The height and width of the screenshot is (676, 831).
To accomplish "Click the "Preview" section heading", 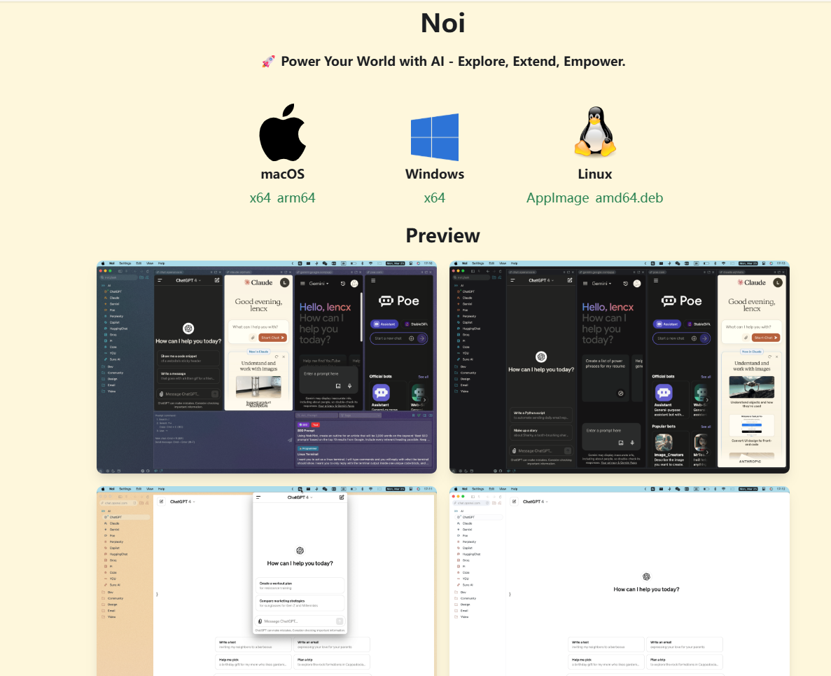I will pos(443,235).
